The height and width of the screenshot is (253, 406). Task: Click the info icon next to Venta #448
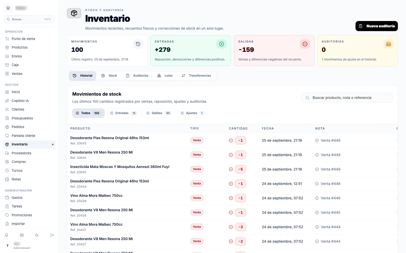click(317, 184)
